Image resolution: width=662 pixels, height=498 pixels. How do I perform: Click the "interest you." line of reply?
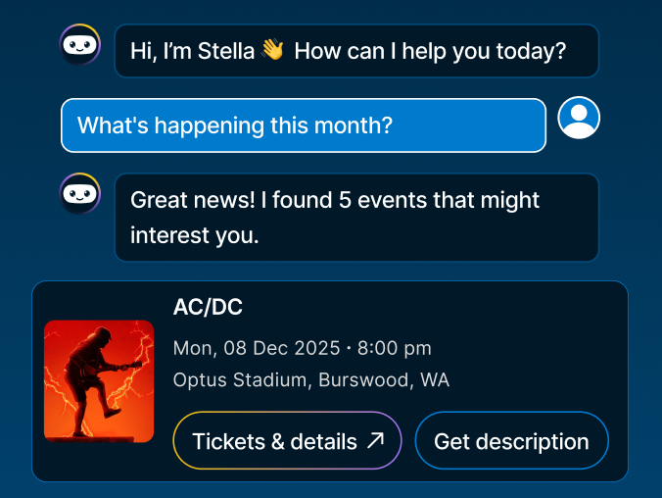[194, 235]
